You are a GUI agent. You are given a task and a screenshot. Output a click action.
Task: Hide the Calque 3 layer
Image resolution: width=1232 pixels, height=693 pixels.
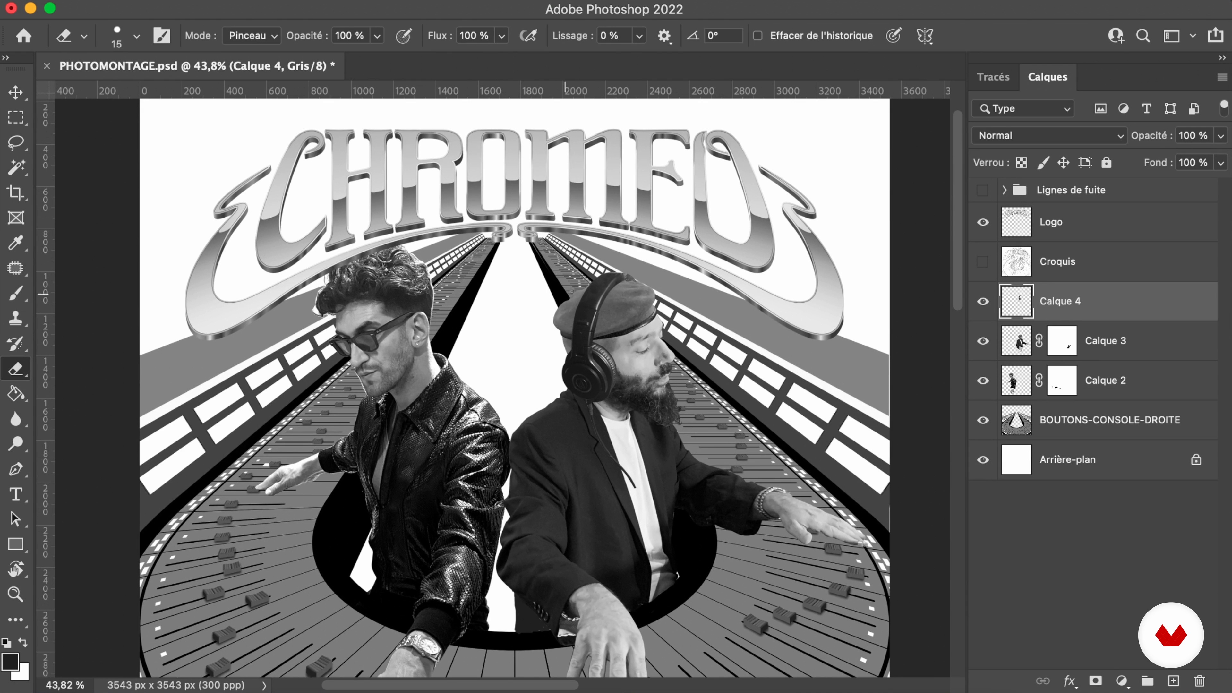pyautogui.click(x=983, y=341)
